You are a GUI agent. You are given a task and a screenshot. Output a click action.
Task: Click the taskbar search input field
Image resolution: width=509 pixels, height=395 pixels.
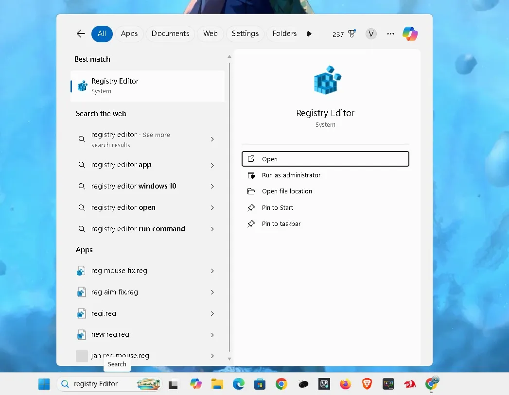97,384
